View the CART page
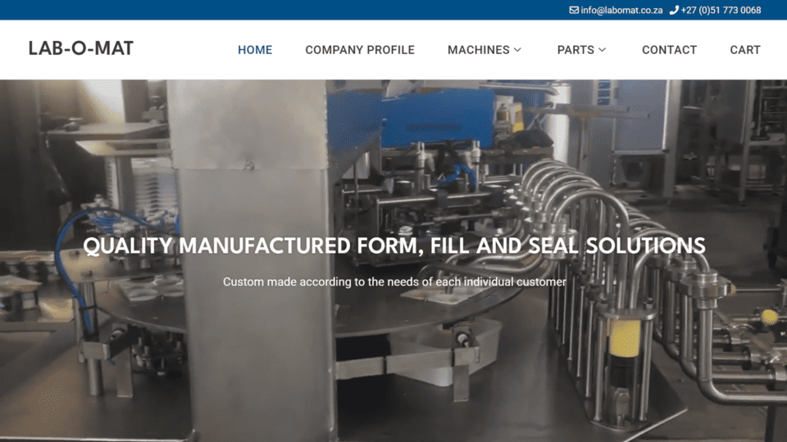Viewport: 787px width, 442px height. (745, 50)
